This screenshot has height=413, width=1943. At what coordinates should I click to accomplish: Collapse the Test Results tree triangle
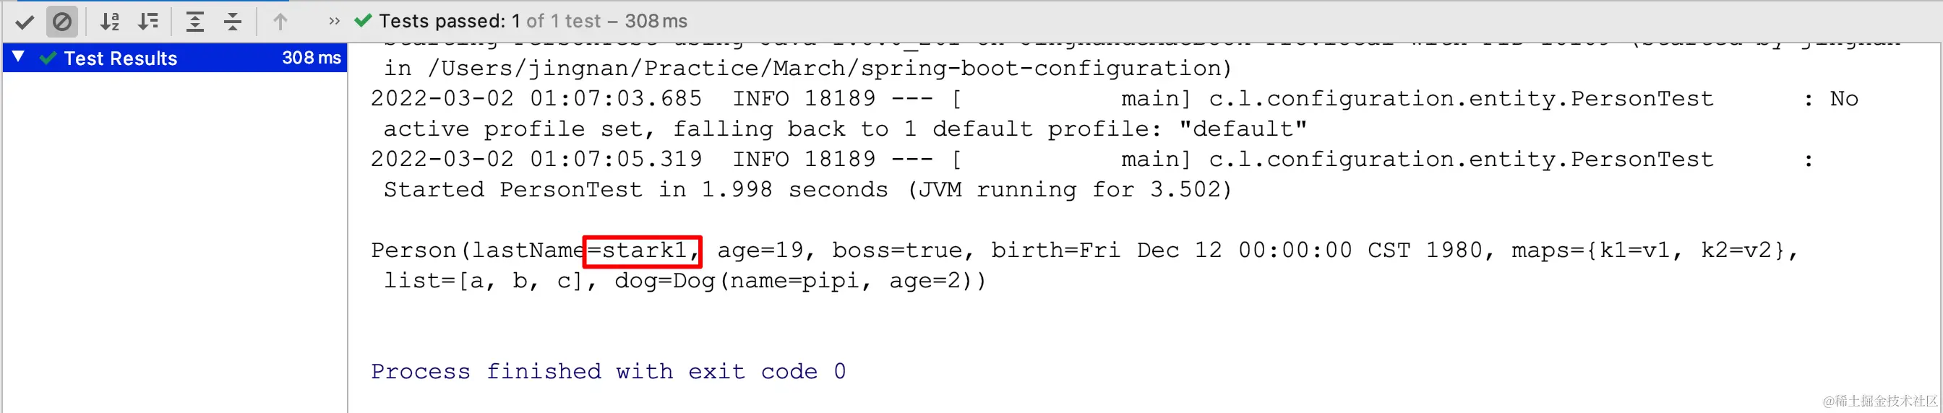(x=19, y=56)
